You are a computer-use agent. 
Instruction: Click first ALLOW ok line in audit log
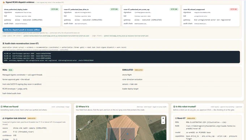[27, 53]
